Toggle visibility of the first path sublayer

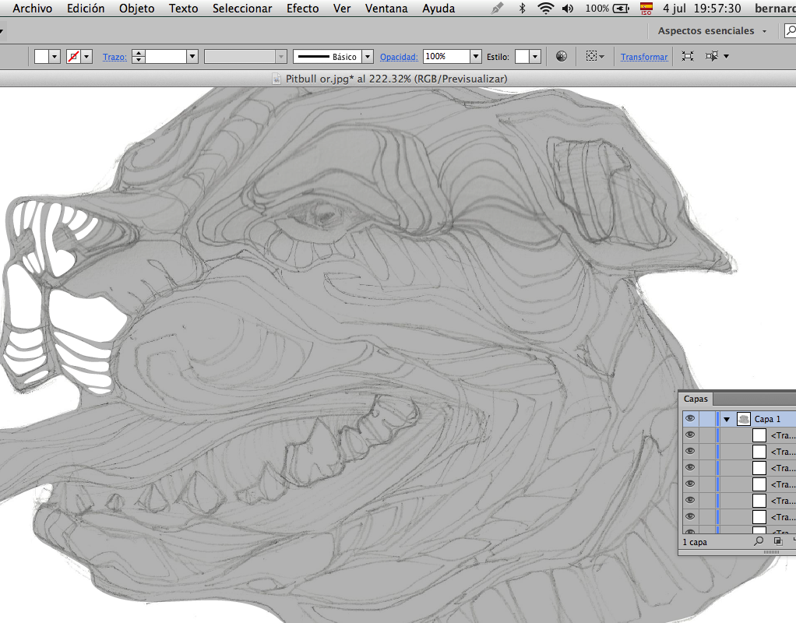click(x=689, y=435)
